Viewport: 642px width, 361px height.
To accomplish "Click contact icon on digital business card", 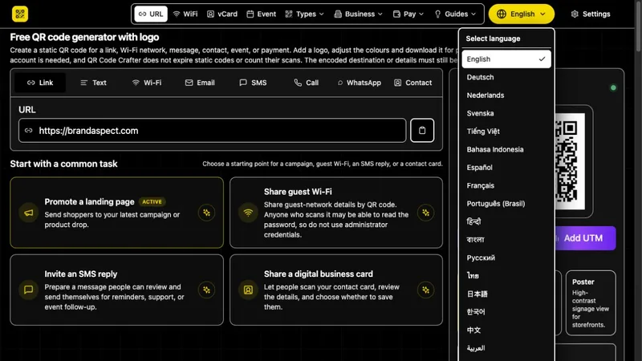I will click(248, 290).
